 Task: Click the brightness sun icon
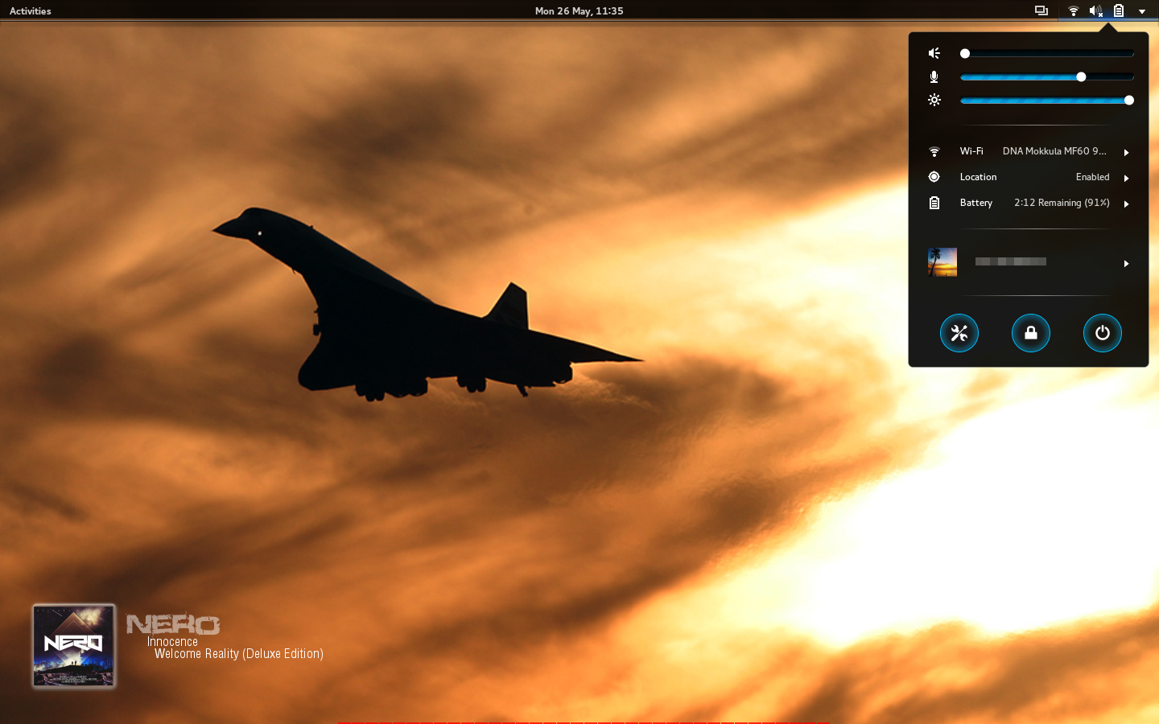[934, 100]
